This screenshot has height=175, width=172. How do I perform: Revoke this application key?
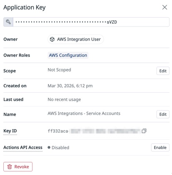[18, 167]
